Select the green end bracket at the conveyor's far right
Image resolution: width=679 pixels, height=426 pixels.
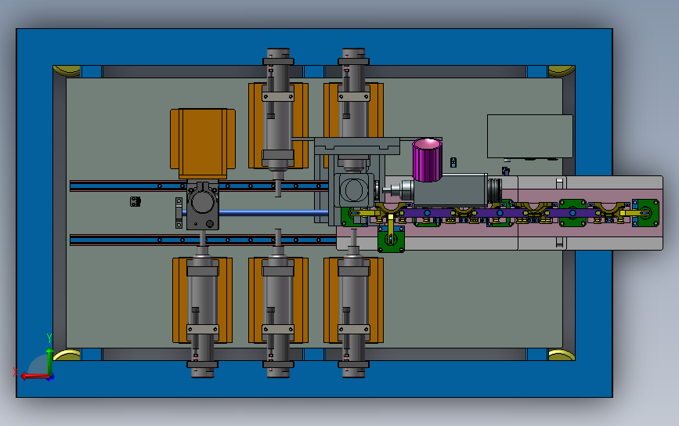[646, 212]
